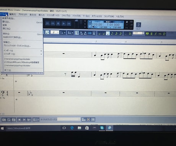Select the green hairpin crescendo tool
Screen dimensions: 176x146
(x=160, y=34)
